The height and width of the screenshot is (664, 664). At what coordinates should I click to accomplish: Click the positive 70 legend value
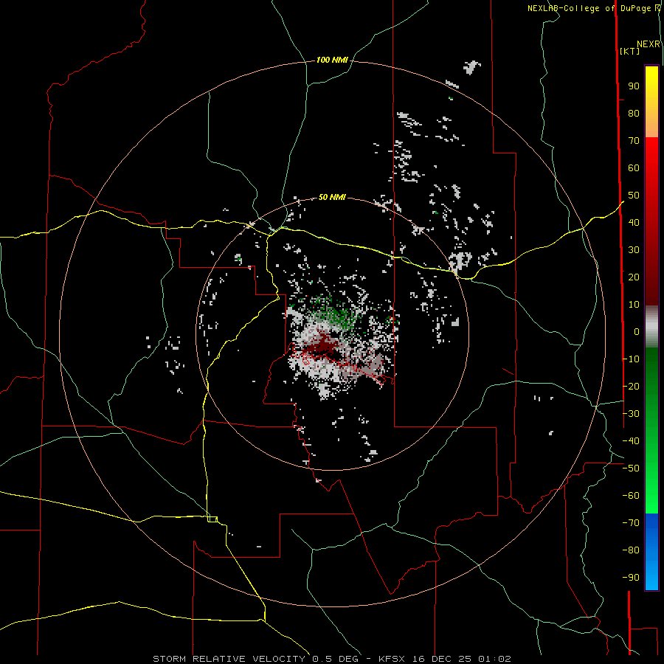(x=634, y=141)
